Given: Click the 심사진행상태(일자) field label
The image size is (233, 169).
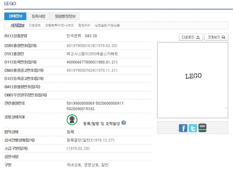Looking at the screenshot, I should (x=19, y=140).
